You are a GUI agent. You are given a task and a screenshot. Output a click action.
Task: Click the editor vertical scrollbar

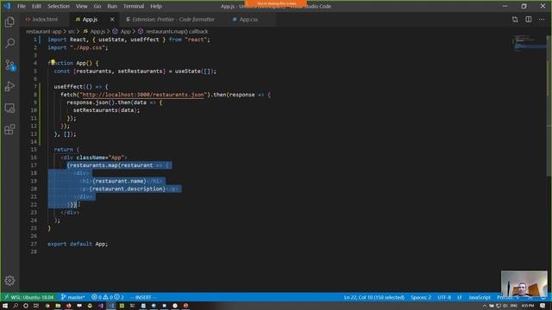[549, 105]
